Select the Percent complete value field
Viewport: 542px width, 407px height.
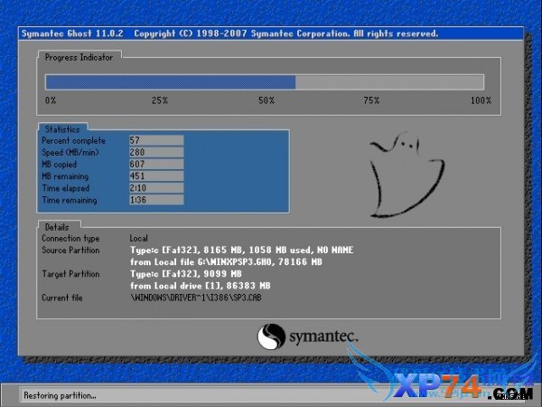click(x=156, y=140)
